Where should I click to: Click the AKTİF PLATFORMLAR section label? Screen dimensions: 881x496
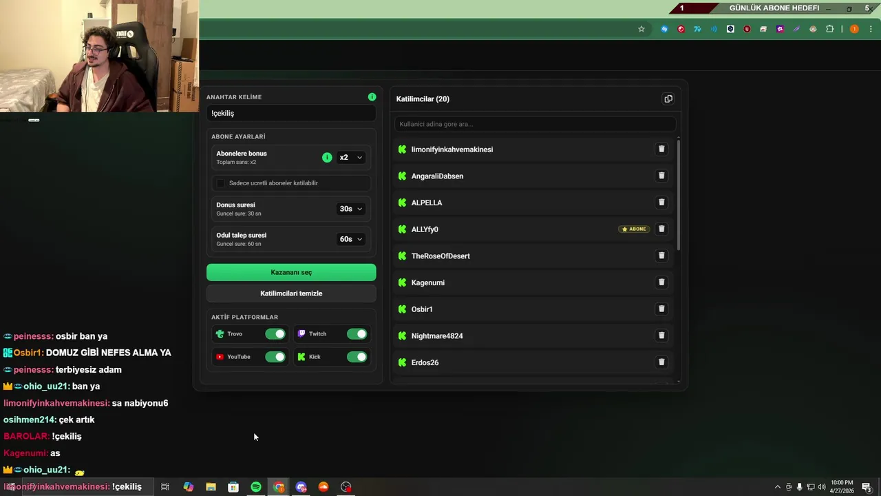244,317
